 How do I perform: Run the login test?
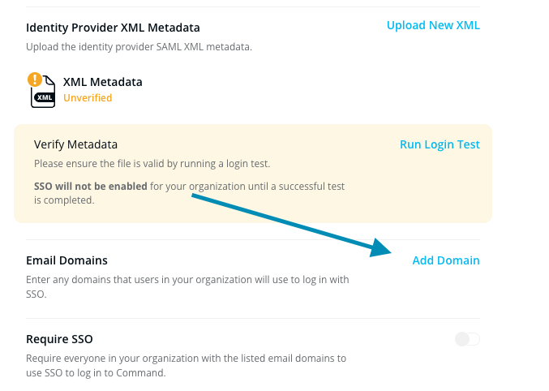440,144
